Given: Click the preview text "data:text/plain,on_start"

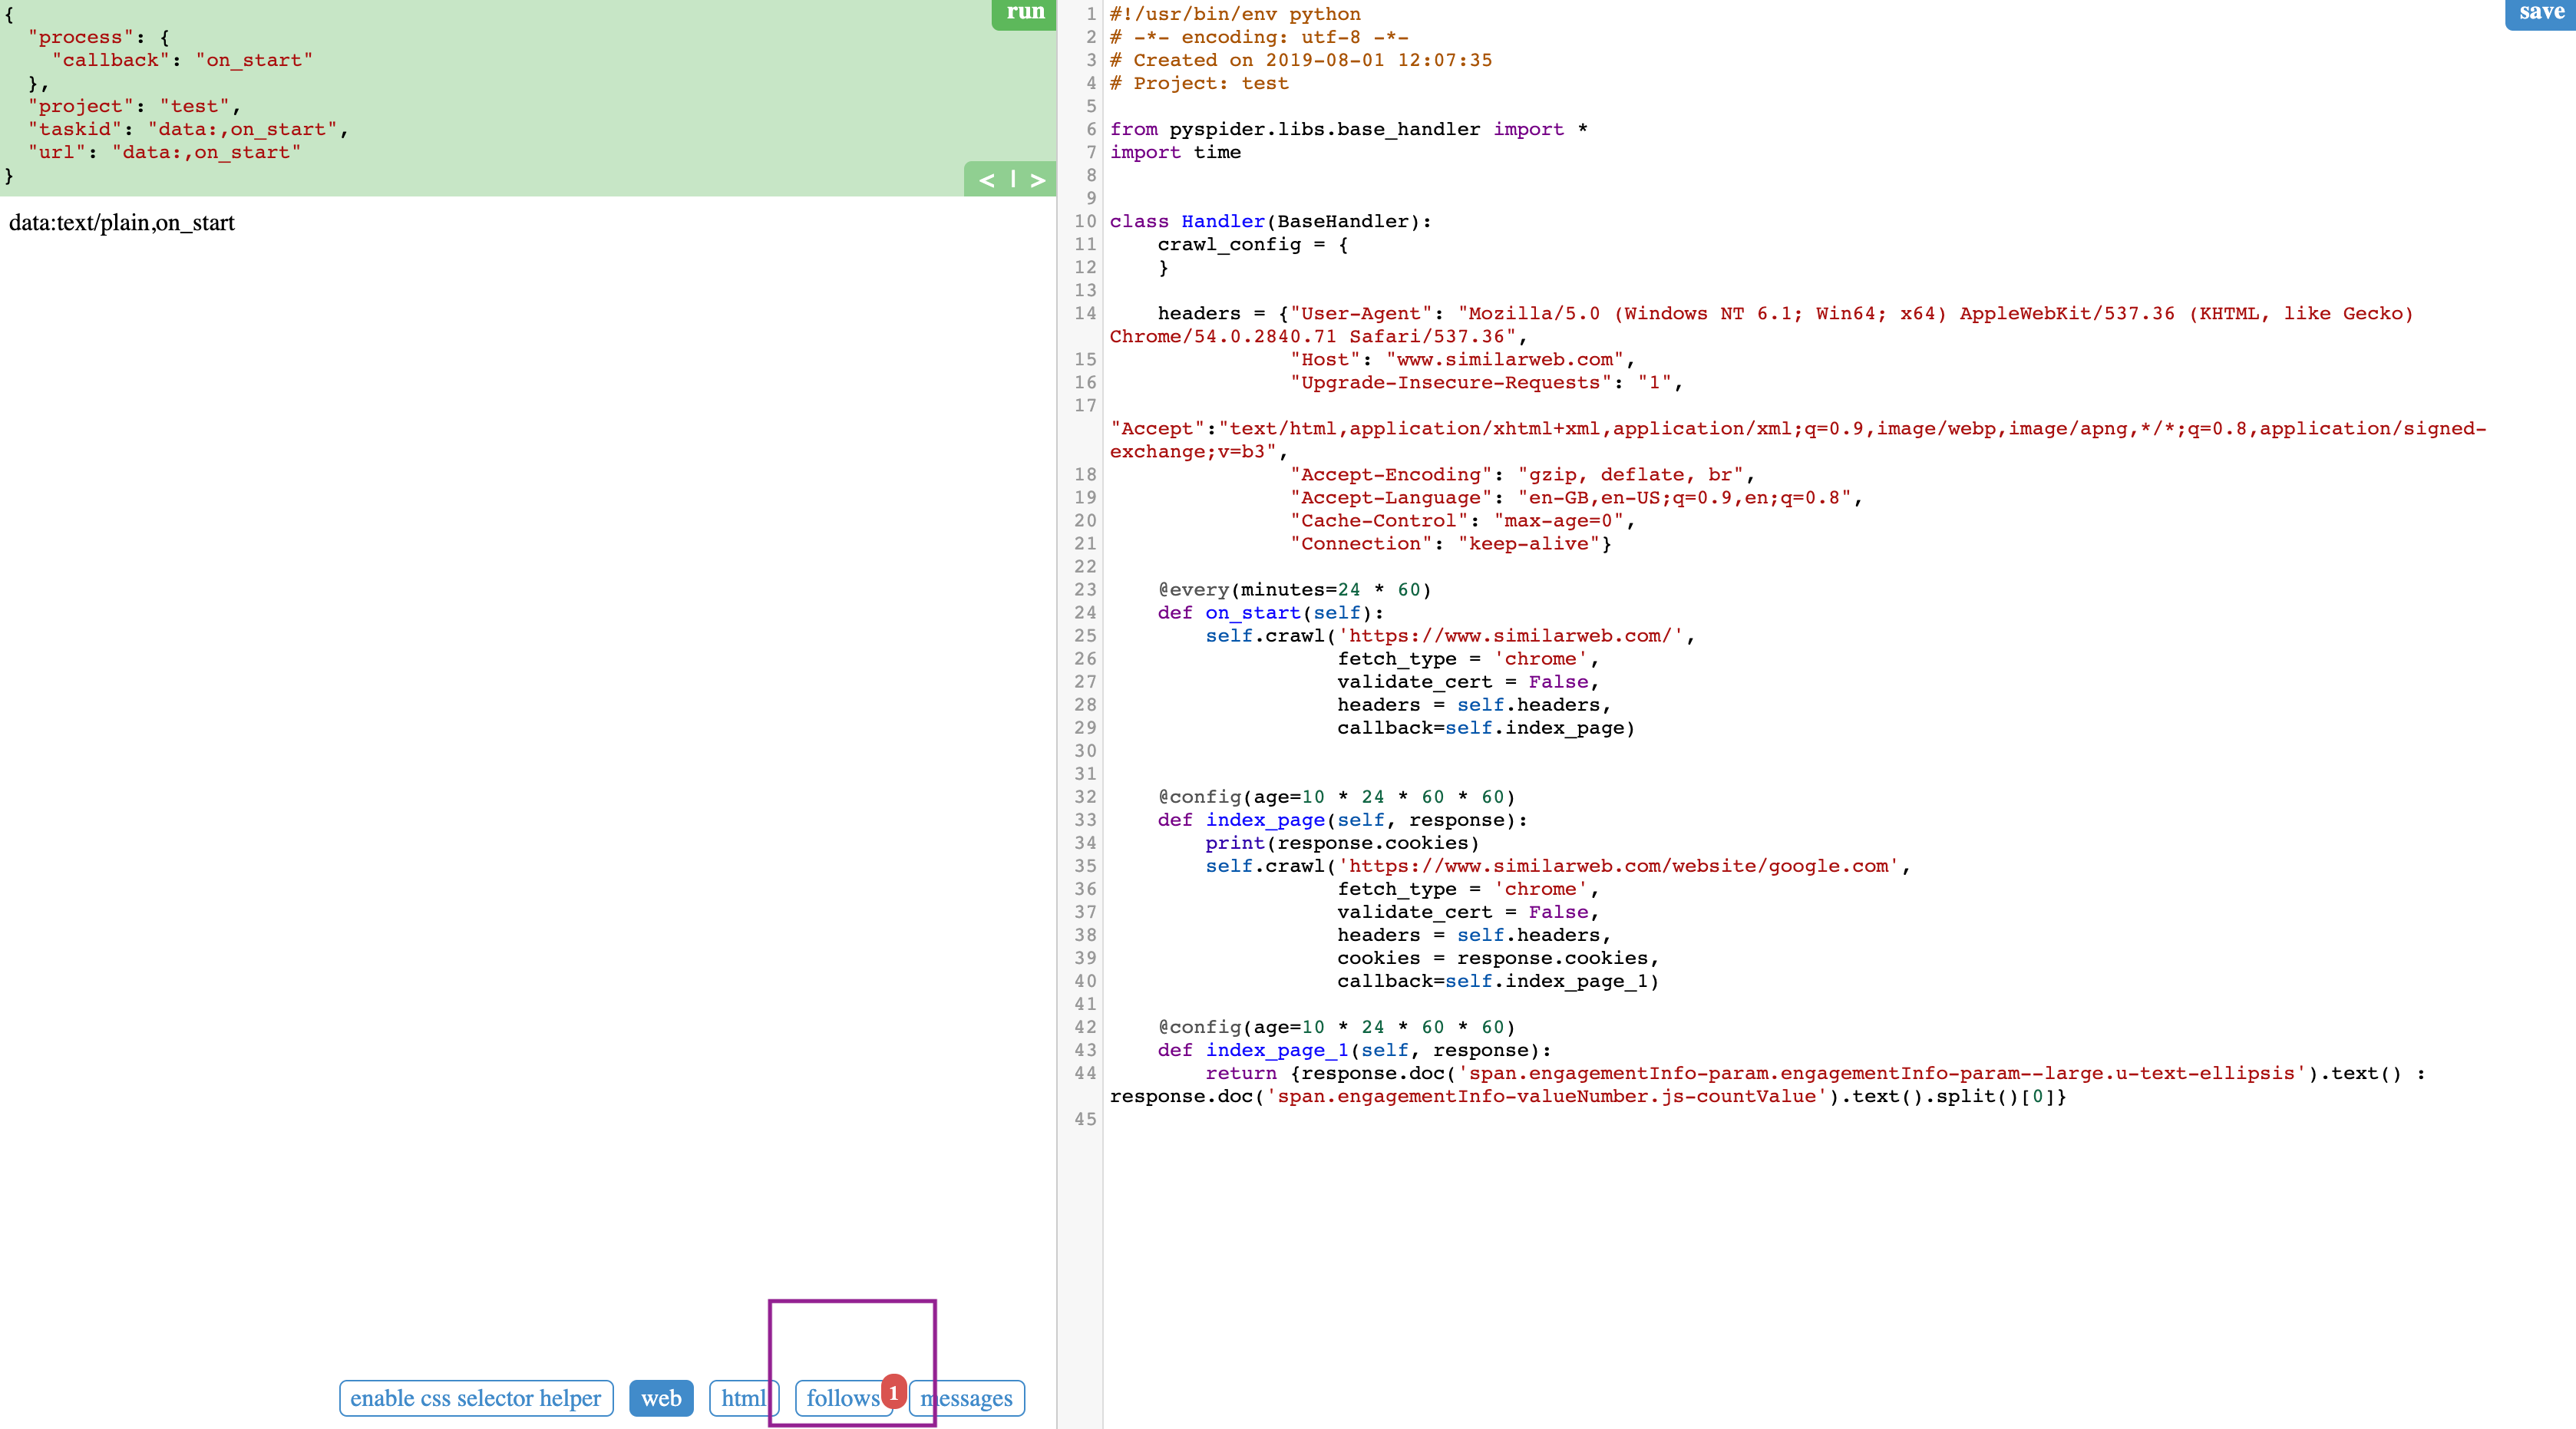Looking at the screenshot, I should pyautogui.click(x=122, y=223).
